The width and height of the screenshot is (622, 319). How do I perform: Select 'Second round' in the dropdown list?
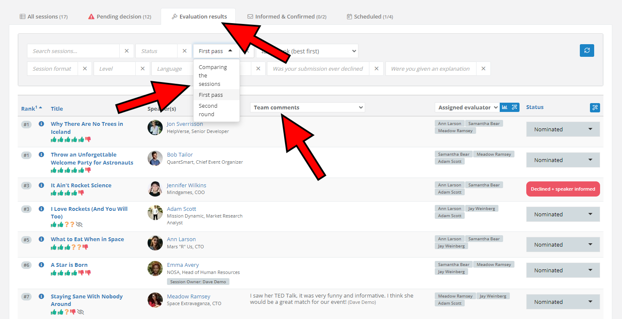point(208,110)
